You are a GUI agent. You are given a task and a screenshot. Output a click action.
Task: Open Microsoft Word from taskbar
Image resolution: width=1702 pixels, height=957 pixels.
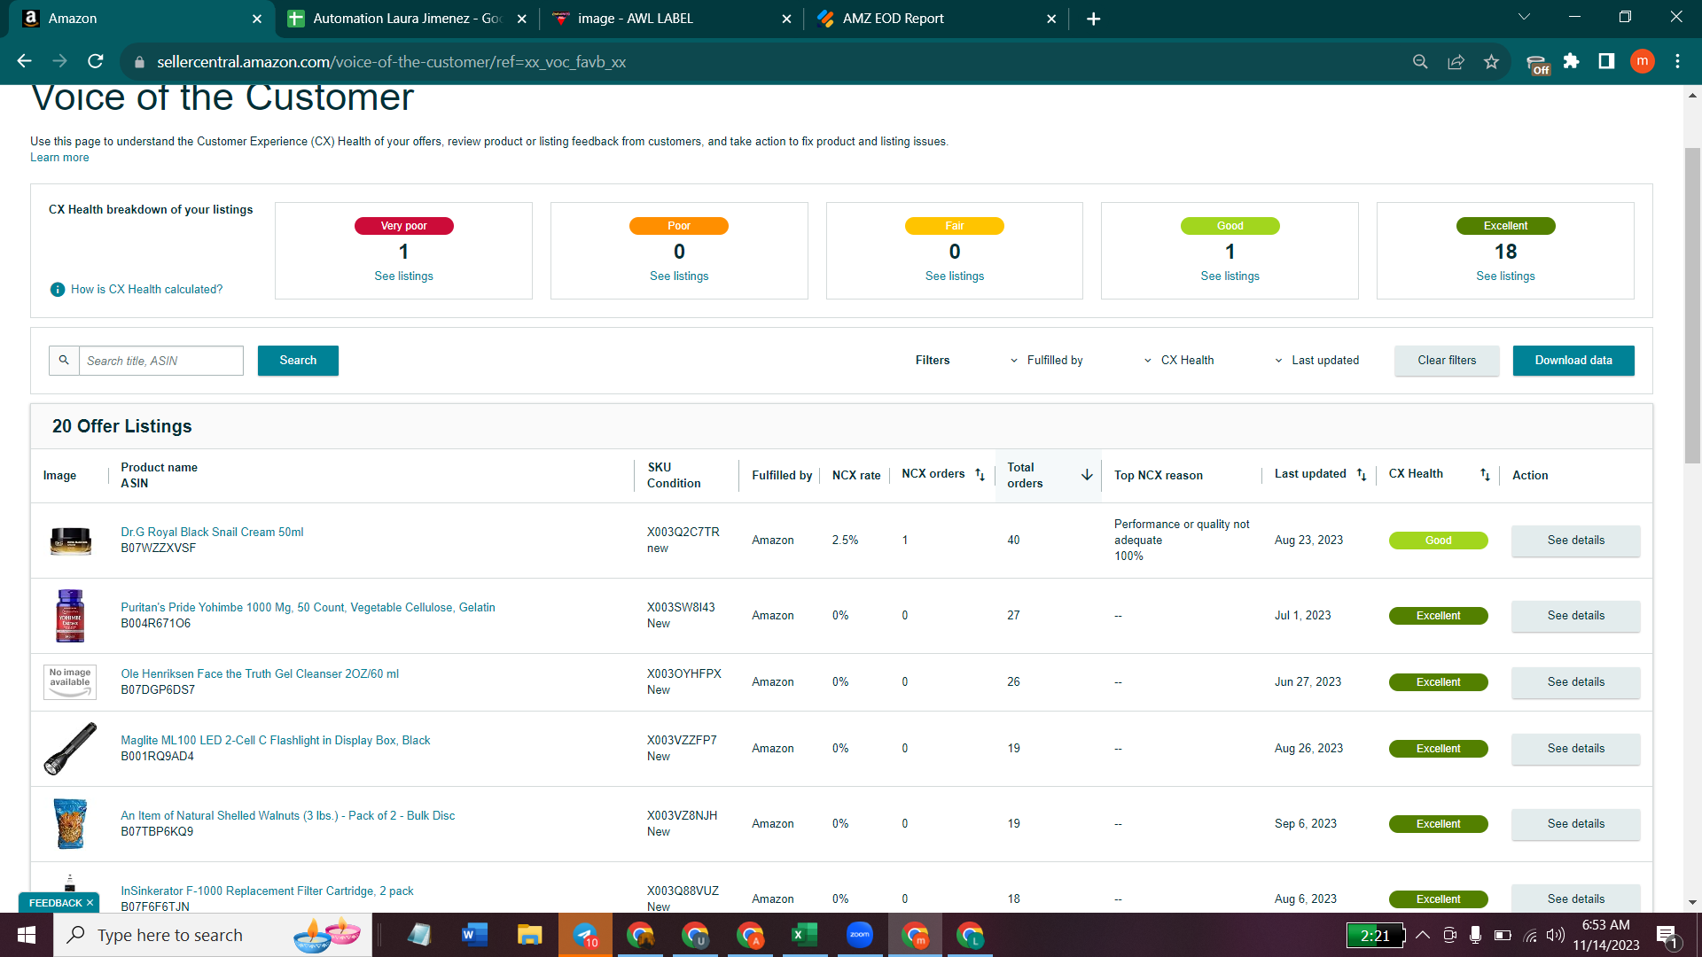tap(474, 935)
